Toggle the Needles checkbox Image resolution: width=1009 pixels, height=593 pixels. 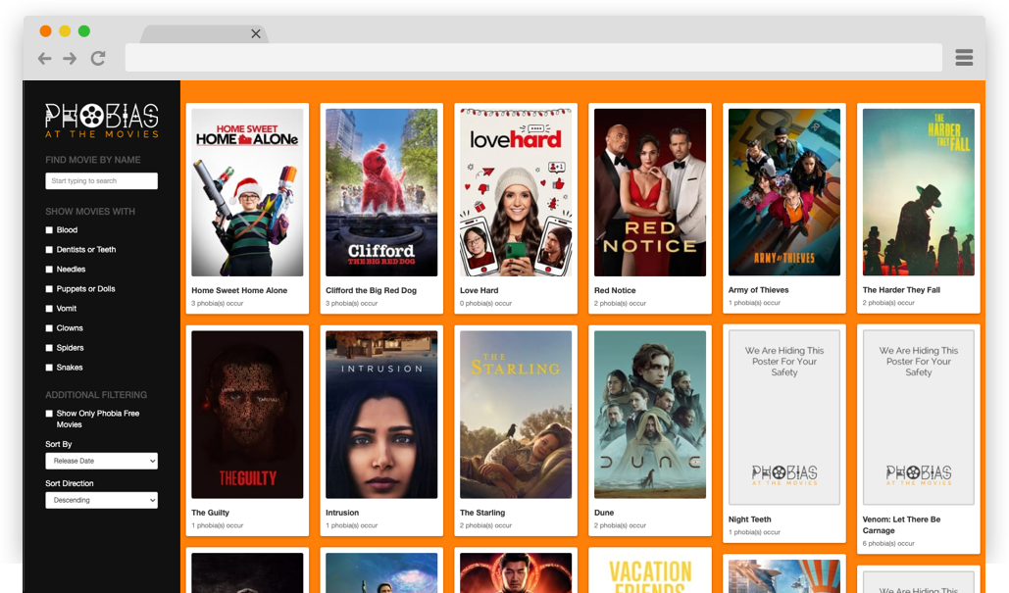(49, 270)
